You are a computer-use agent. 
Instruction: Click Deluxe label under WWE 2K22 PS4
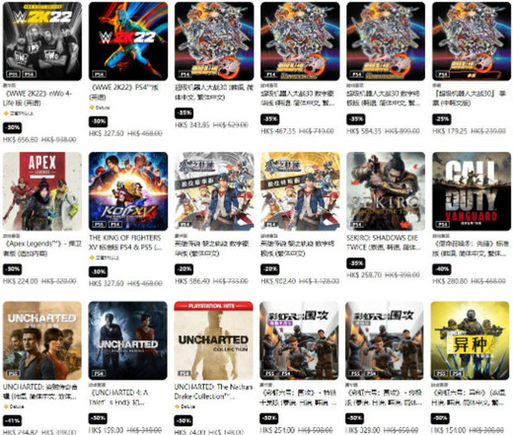100,108
